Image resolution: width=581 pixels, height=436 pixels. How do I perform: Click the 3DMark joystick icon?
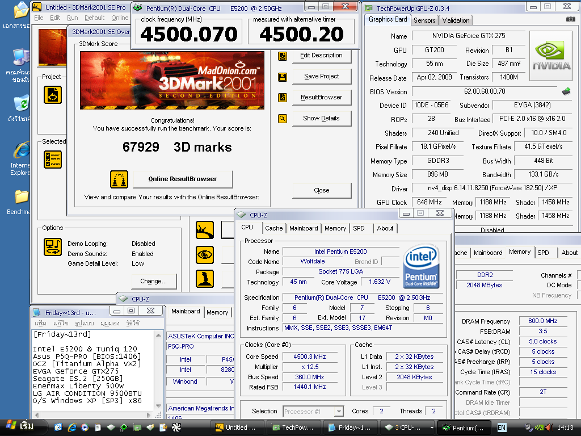pyautogui.click(x=204, y=279)
